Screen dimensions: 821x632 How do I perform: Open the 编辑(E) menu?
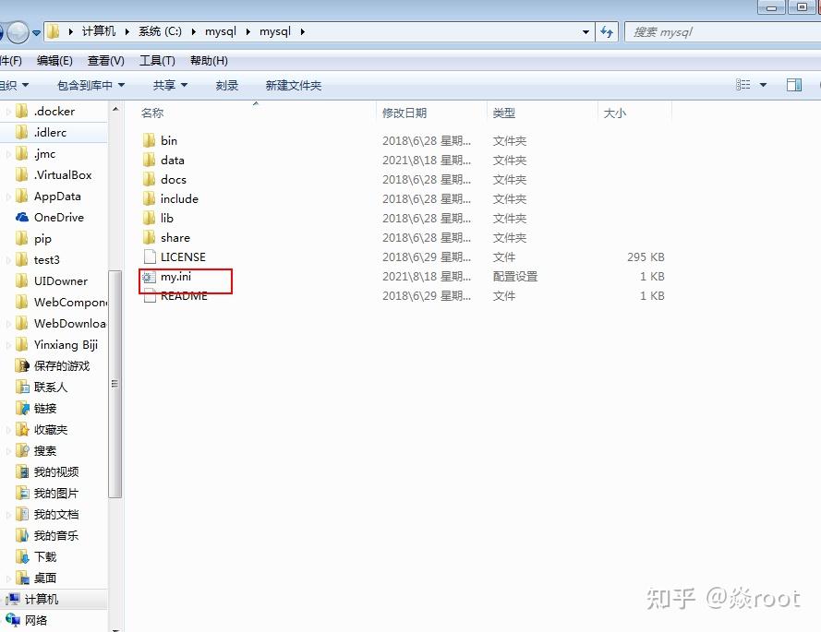pos(54,61)
